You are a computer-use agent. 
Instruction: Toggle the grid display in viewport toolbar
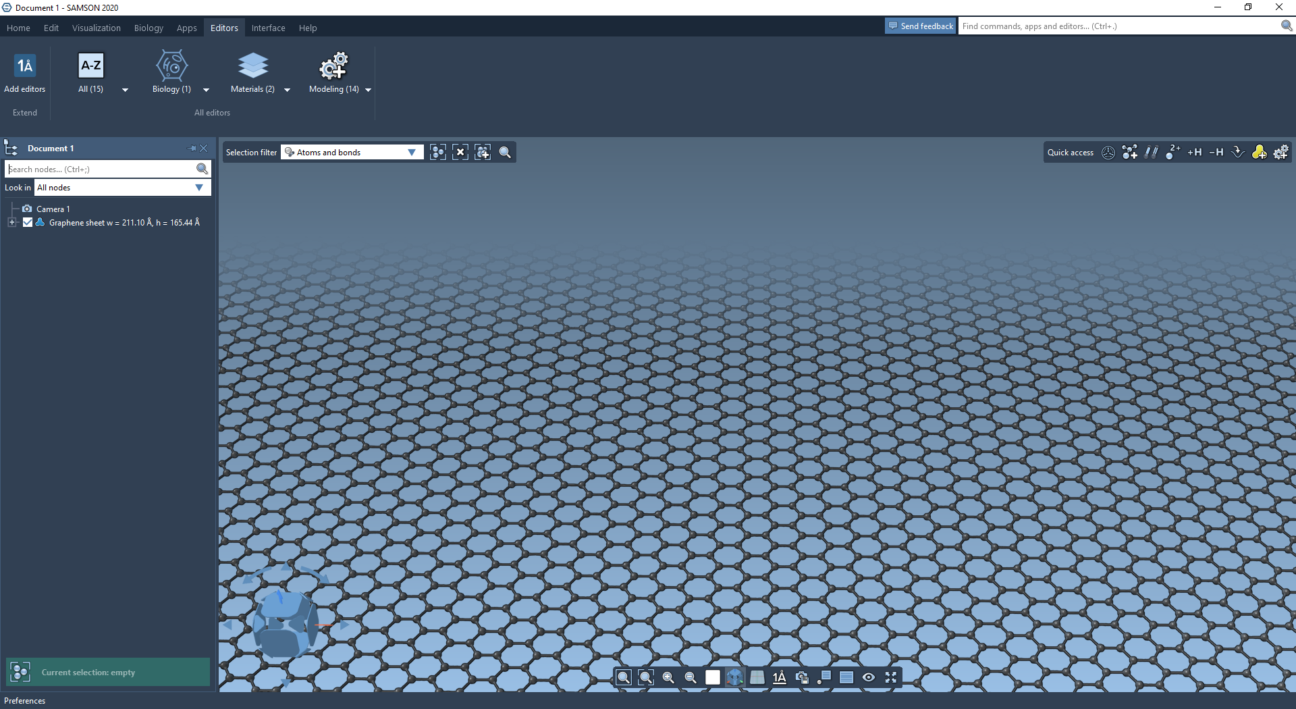pyautogui.click(x=757, y=677)
